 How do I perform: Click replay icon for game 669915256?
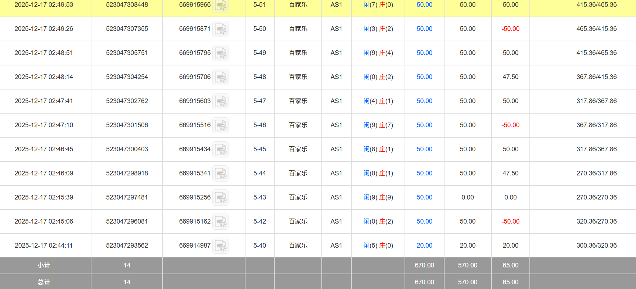[x=220, y=198]
